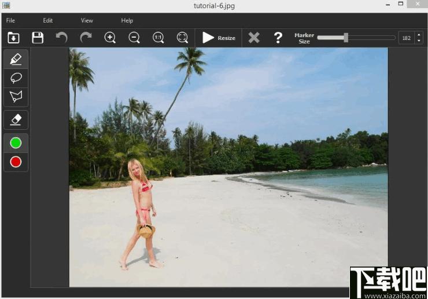This screenshot has height=299, width=428.
Task: Open image file with load icon
Action: coord(13,38)
